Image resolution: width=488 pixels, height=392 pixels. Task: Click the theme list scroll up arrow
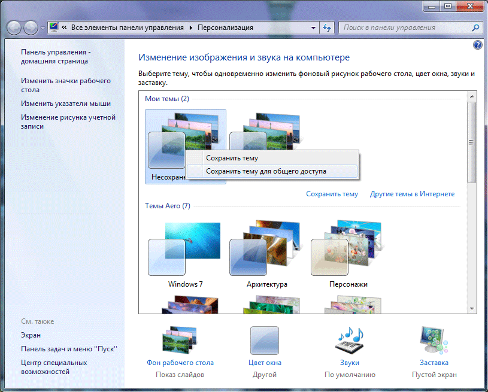click(472, 96)
